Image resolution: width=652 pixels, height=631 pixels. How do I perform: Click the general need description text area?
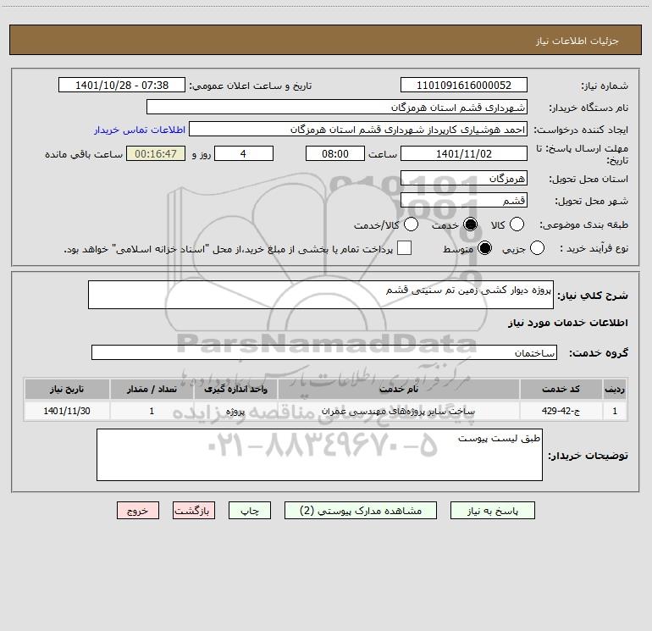click(321, 295)
